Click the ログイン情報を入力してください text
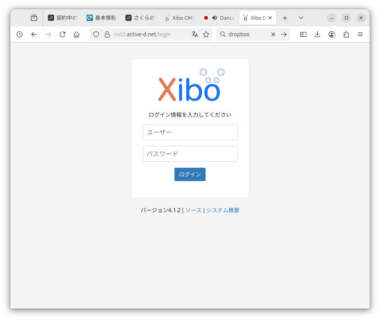 tap(190, 115)
